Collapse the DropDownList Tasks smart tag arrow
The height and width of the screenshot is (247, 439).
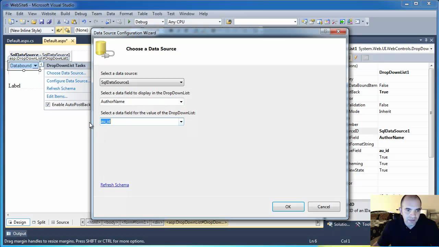[x=41, y=64]
